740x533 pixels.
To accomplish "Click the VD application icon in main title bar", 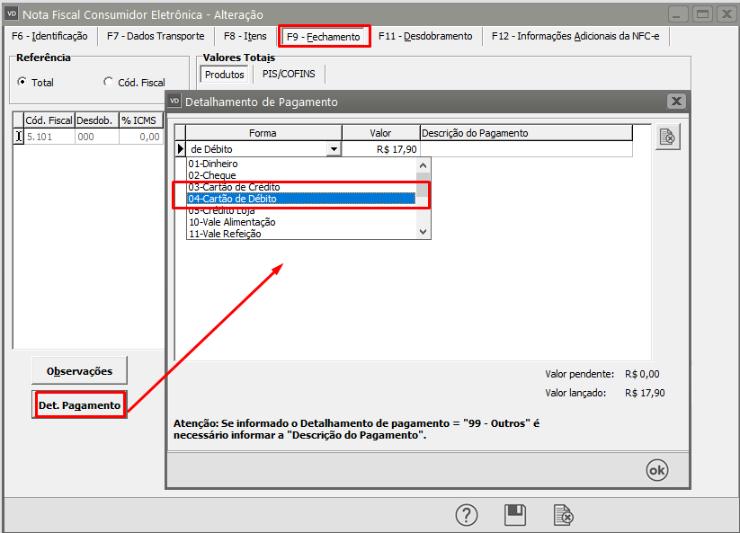I will point(12,13).
